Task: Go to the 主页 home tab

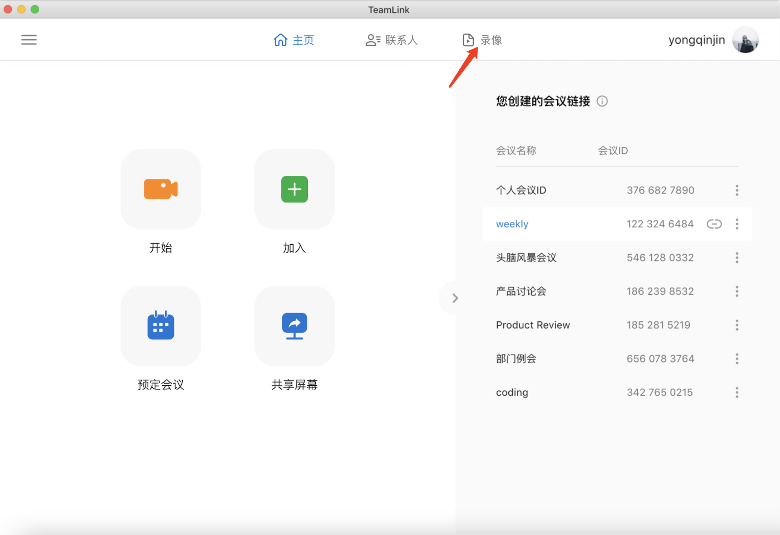Action: [294, 40]
